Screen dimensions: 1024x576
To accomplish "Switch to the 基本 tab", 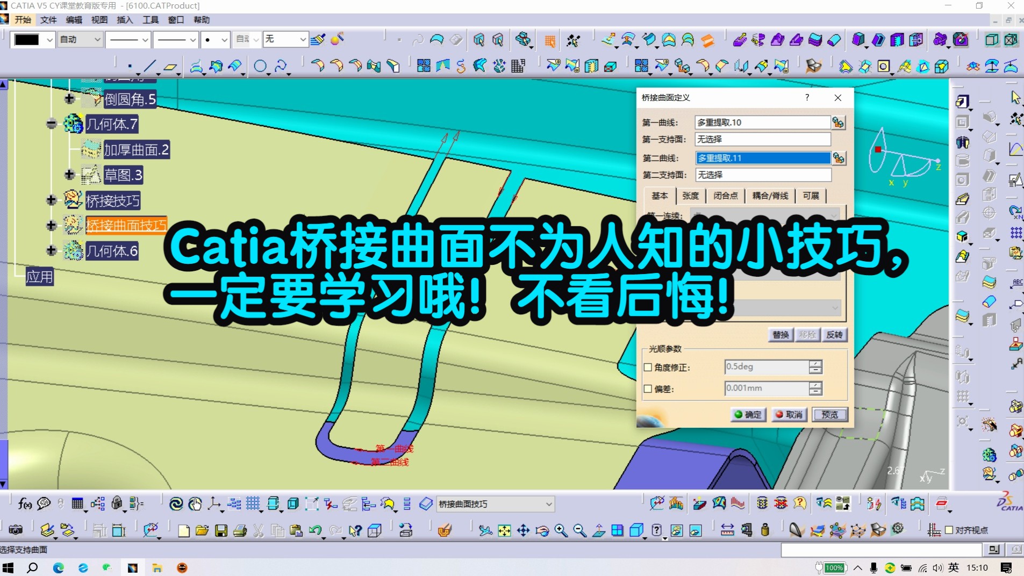I will tap(660, 196).
